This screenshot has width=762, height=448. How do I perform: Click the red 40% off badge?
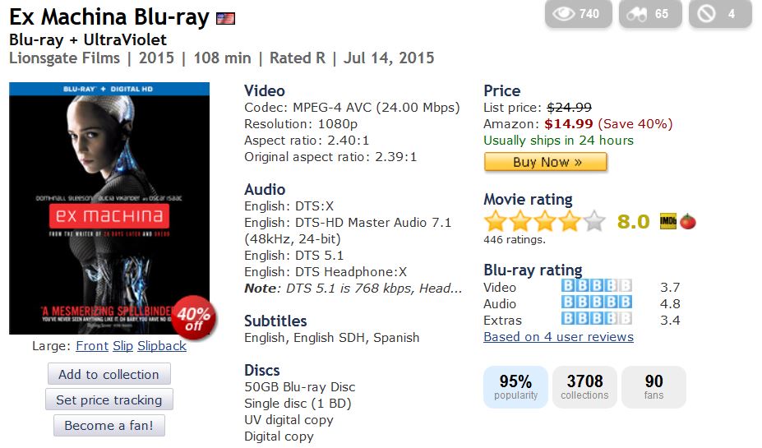[x=194, y=316]
